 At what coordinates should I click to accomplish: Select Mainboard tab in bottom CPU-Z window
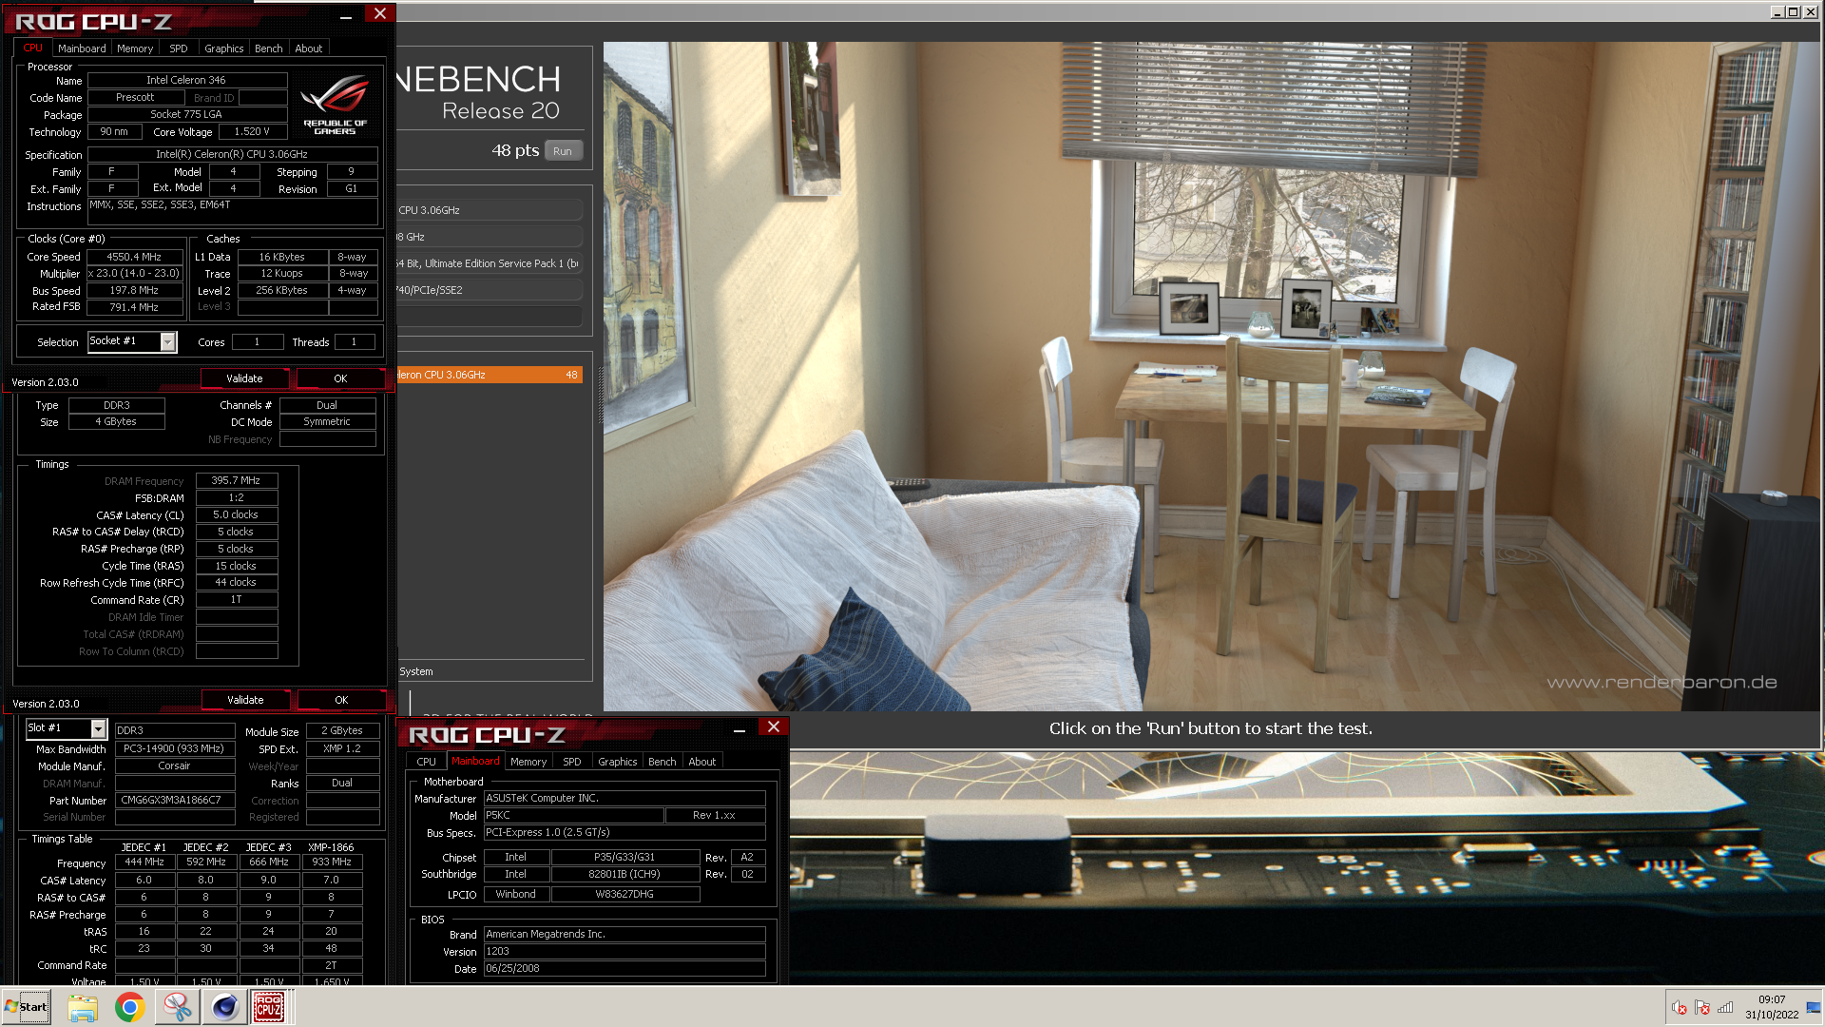click(475, 761)
